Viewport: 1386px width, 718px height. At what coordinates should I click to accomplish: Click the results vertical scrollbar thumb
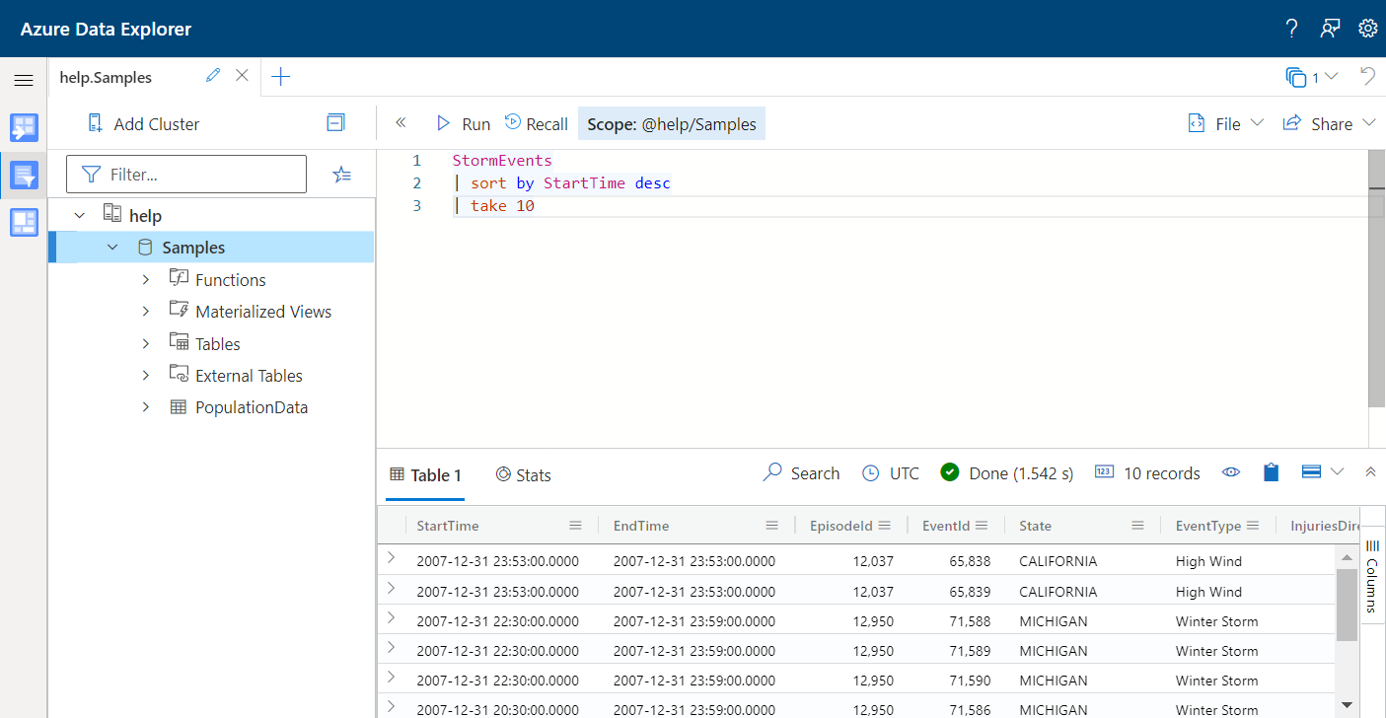(x=1347, y=606)
